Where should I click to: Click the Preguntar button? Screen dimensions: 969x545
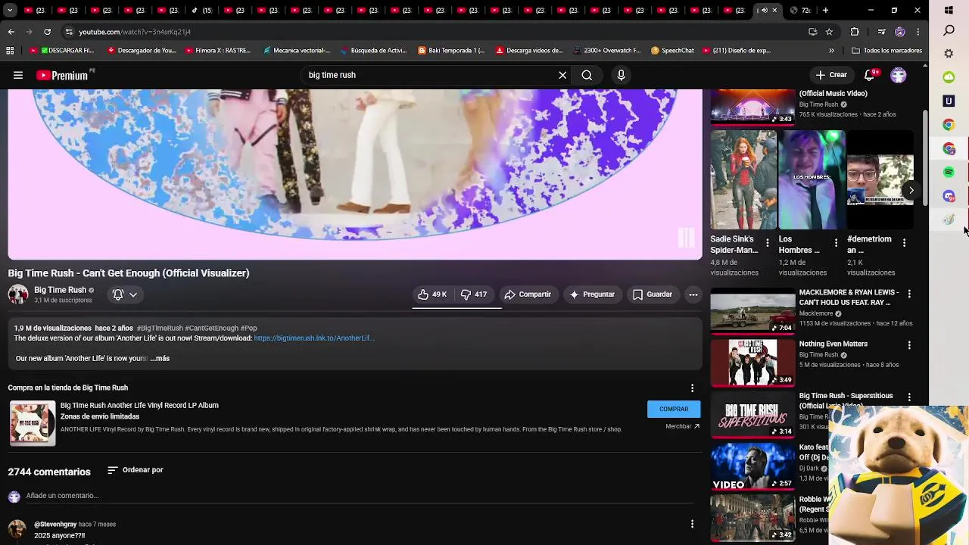pyautogui.click(x=592, y=294)
